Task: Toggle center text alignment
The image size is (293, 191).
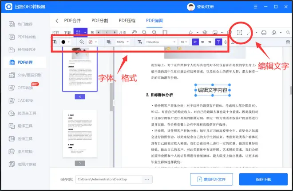Action: pos(202,42)
